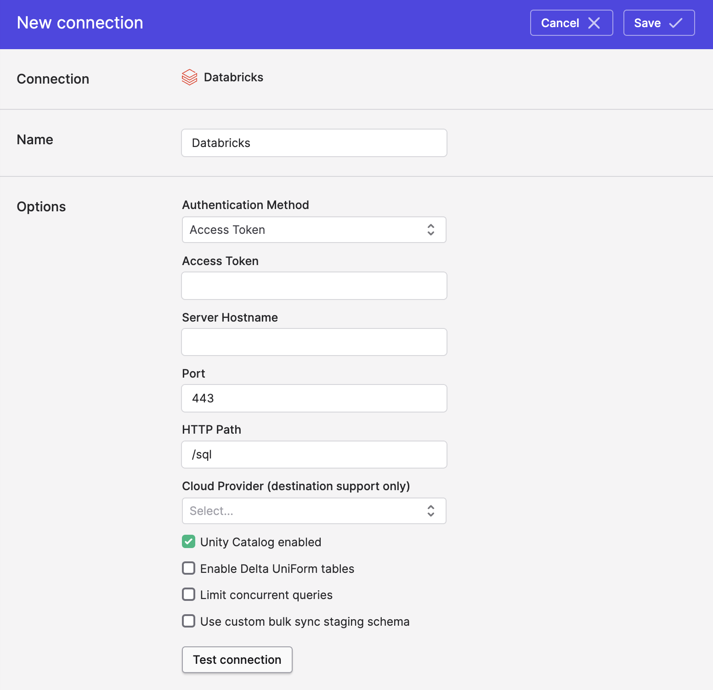Click the New connection title
The width and height of the screenshot is (713, 690).
coord(80,23)
